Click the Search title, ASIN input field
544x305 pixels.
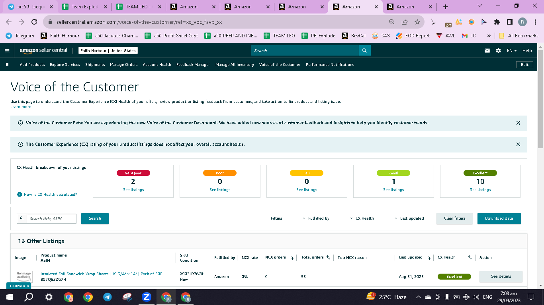[x=51, y=218]
